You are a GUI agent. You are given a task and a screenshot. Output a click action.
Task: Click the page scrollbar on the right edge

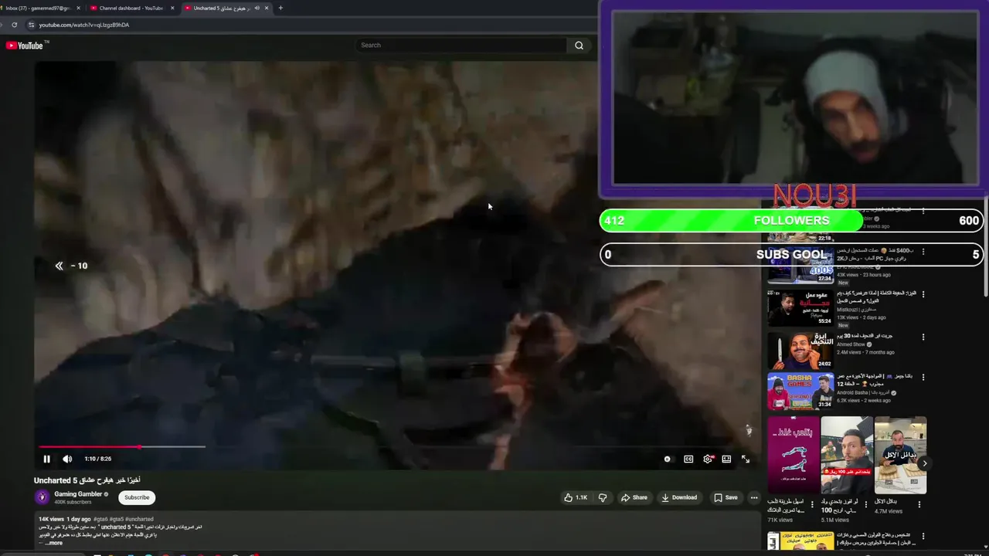pyautogui.click(x=986, y=247)
